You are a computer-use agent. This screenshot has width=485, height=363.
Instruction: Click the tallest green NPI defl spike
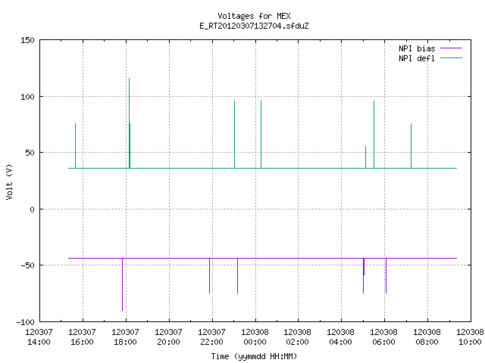click(x=129, y=123)
